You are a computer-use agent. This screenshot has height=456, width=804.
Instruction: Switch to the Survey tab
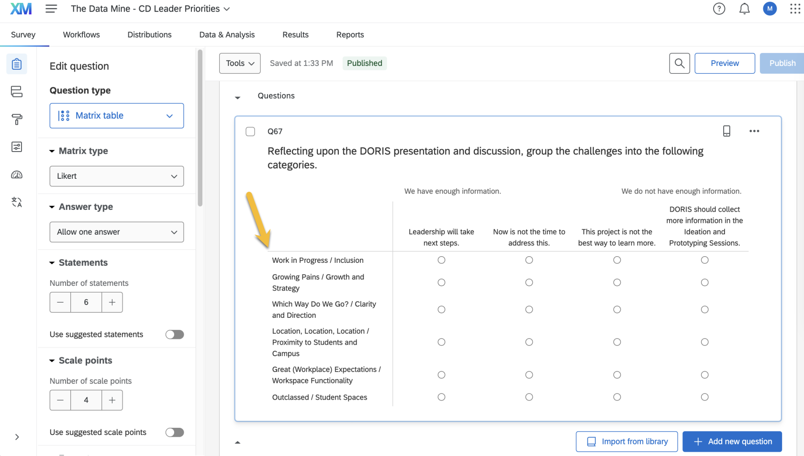(x=23, y=34)
